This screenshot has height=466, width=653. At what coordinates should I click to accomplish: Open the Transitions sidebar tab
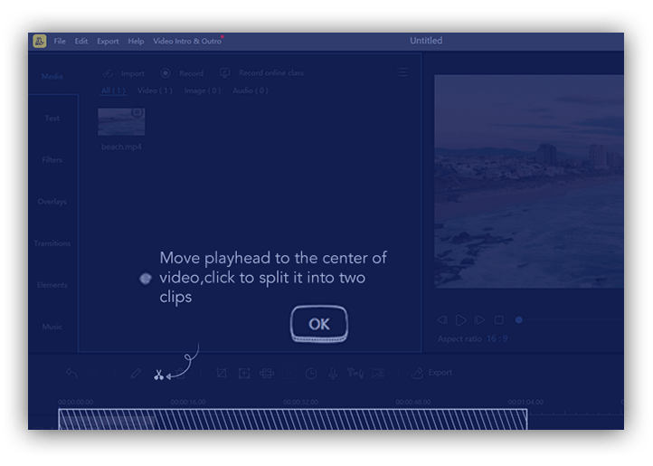pyautogui.click(x=52, y=243)
